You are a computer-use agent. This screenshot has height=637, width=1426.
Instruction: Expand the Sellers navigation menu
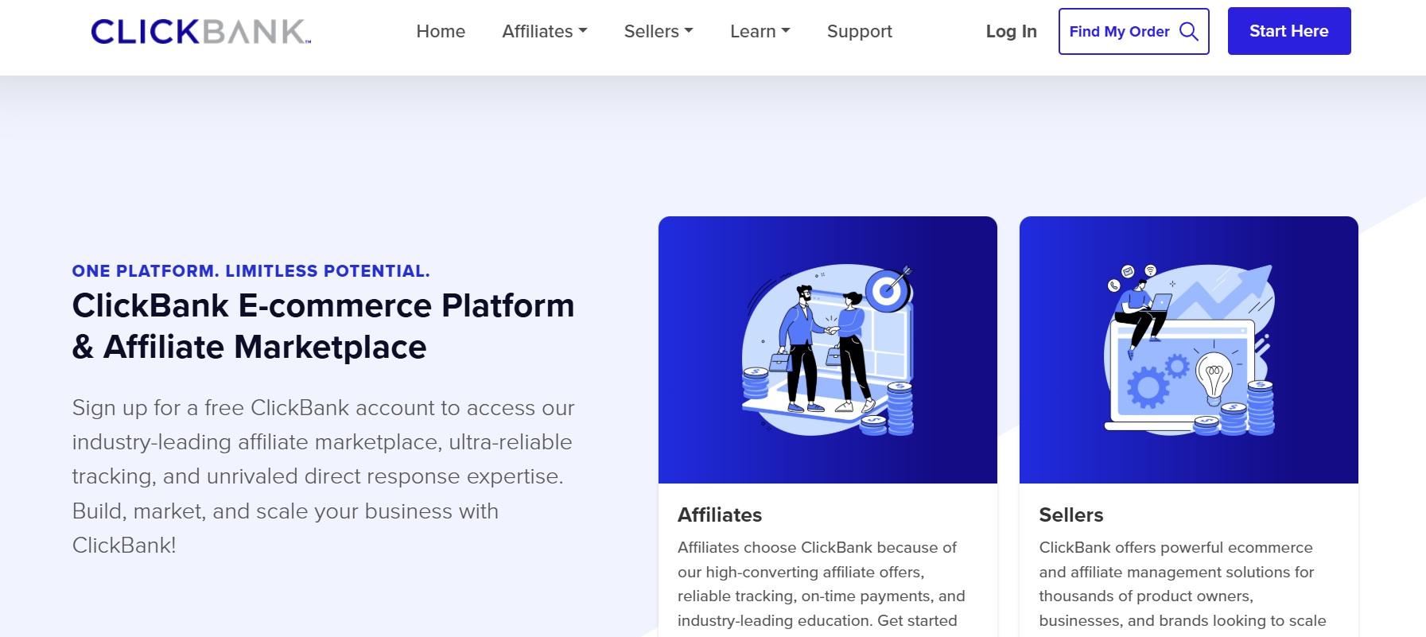pos(659,31)
